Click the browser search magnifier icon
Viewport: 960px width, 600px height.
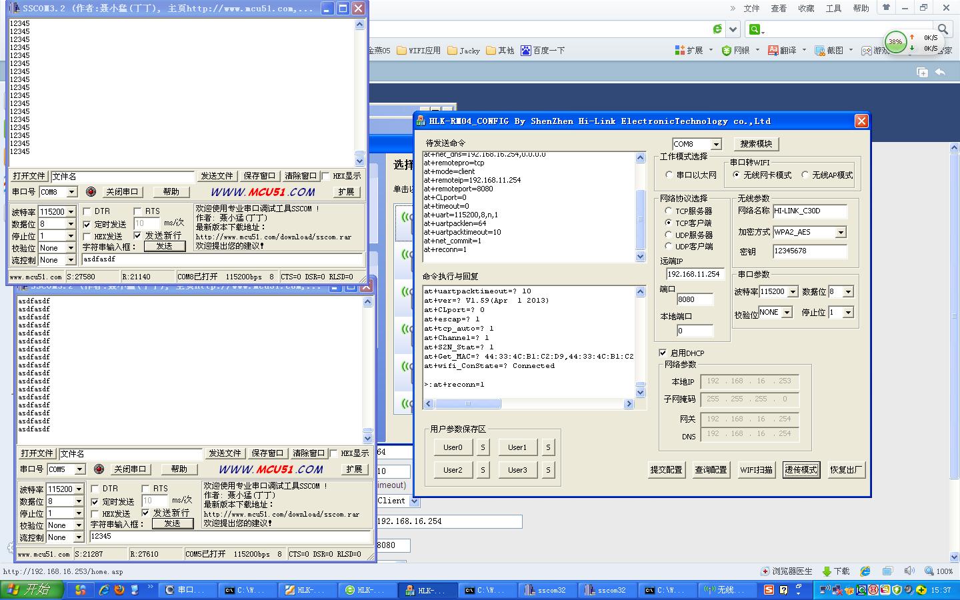click(x=943, y=29)
